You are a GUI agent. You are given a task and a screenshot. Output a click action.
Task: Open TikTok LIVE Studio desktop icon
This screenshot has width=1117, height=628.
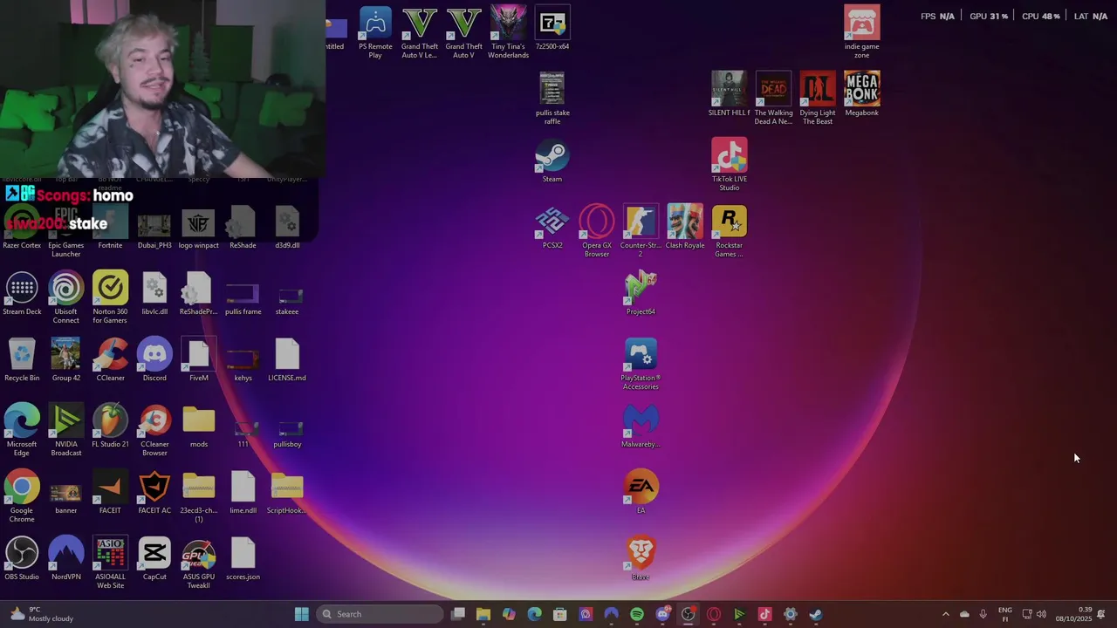(x=729, y=165)
